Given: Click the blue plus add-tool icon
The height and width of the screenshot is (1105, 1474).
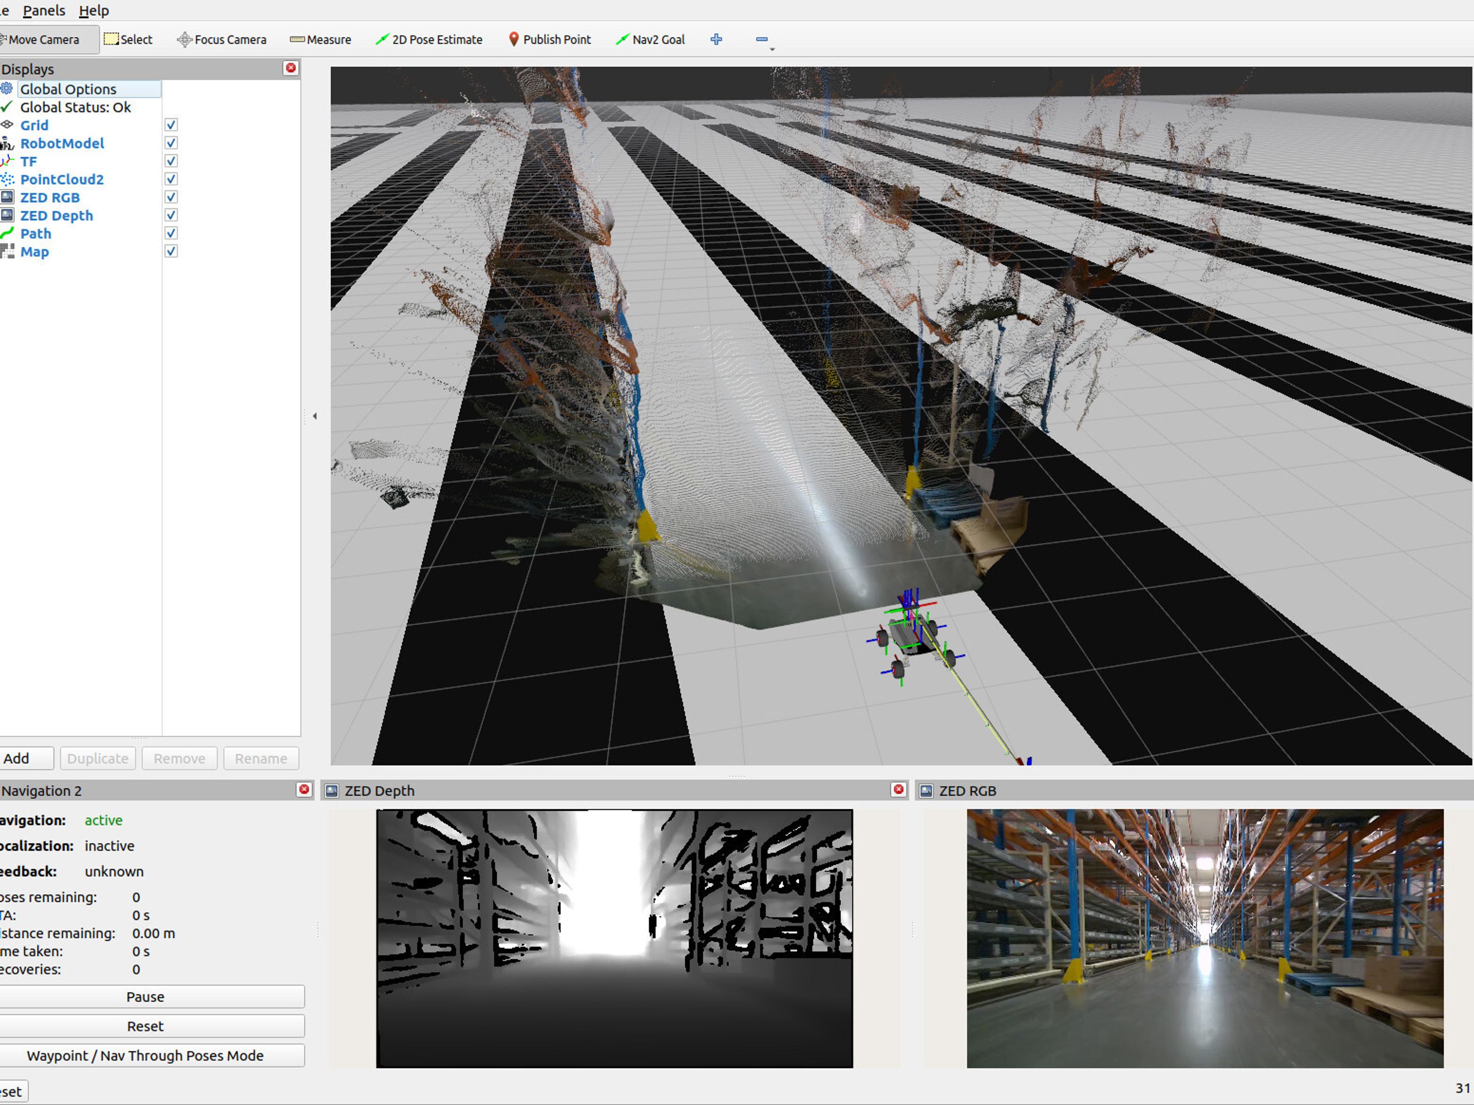Looking at the screenshot, I should [x=717, y=39].
